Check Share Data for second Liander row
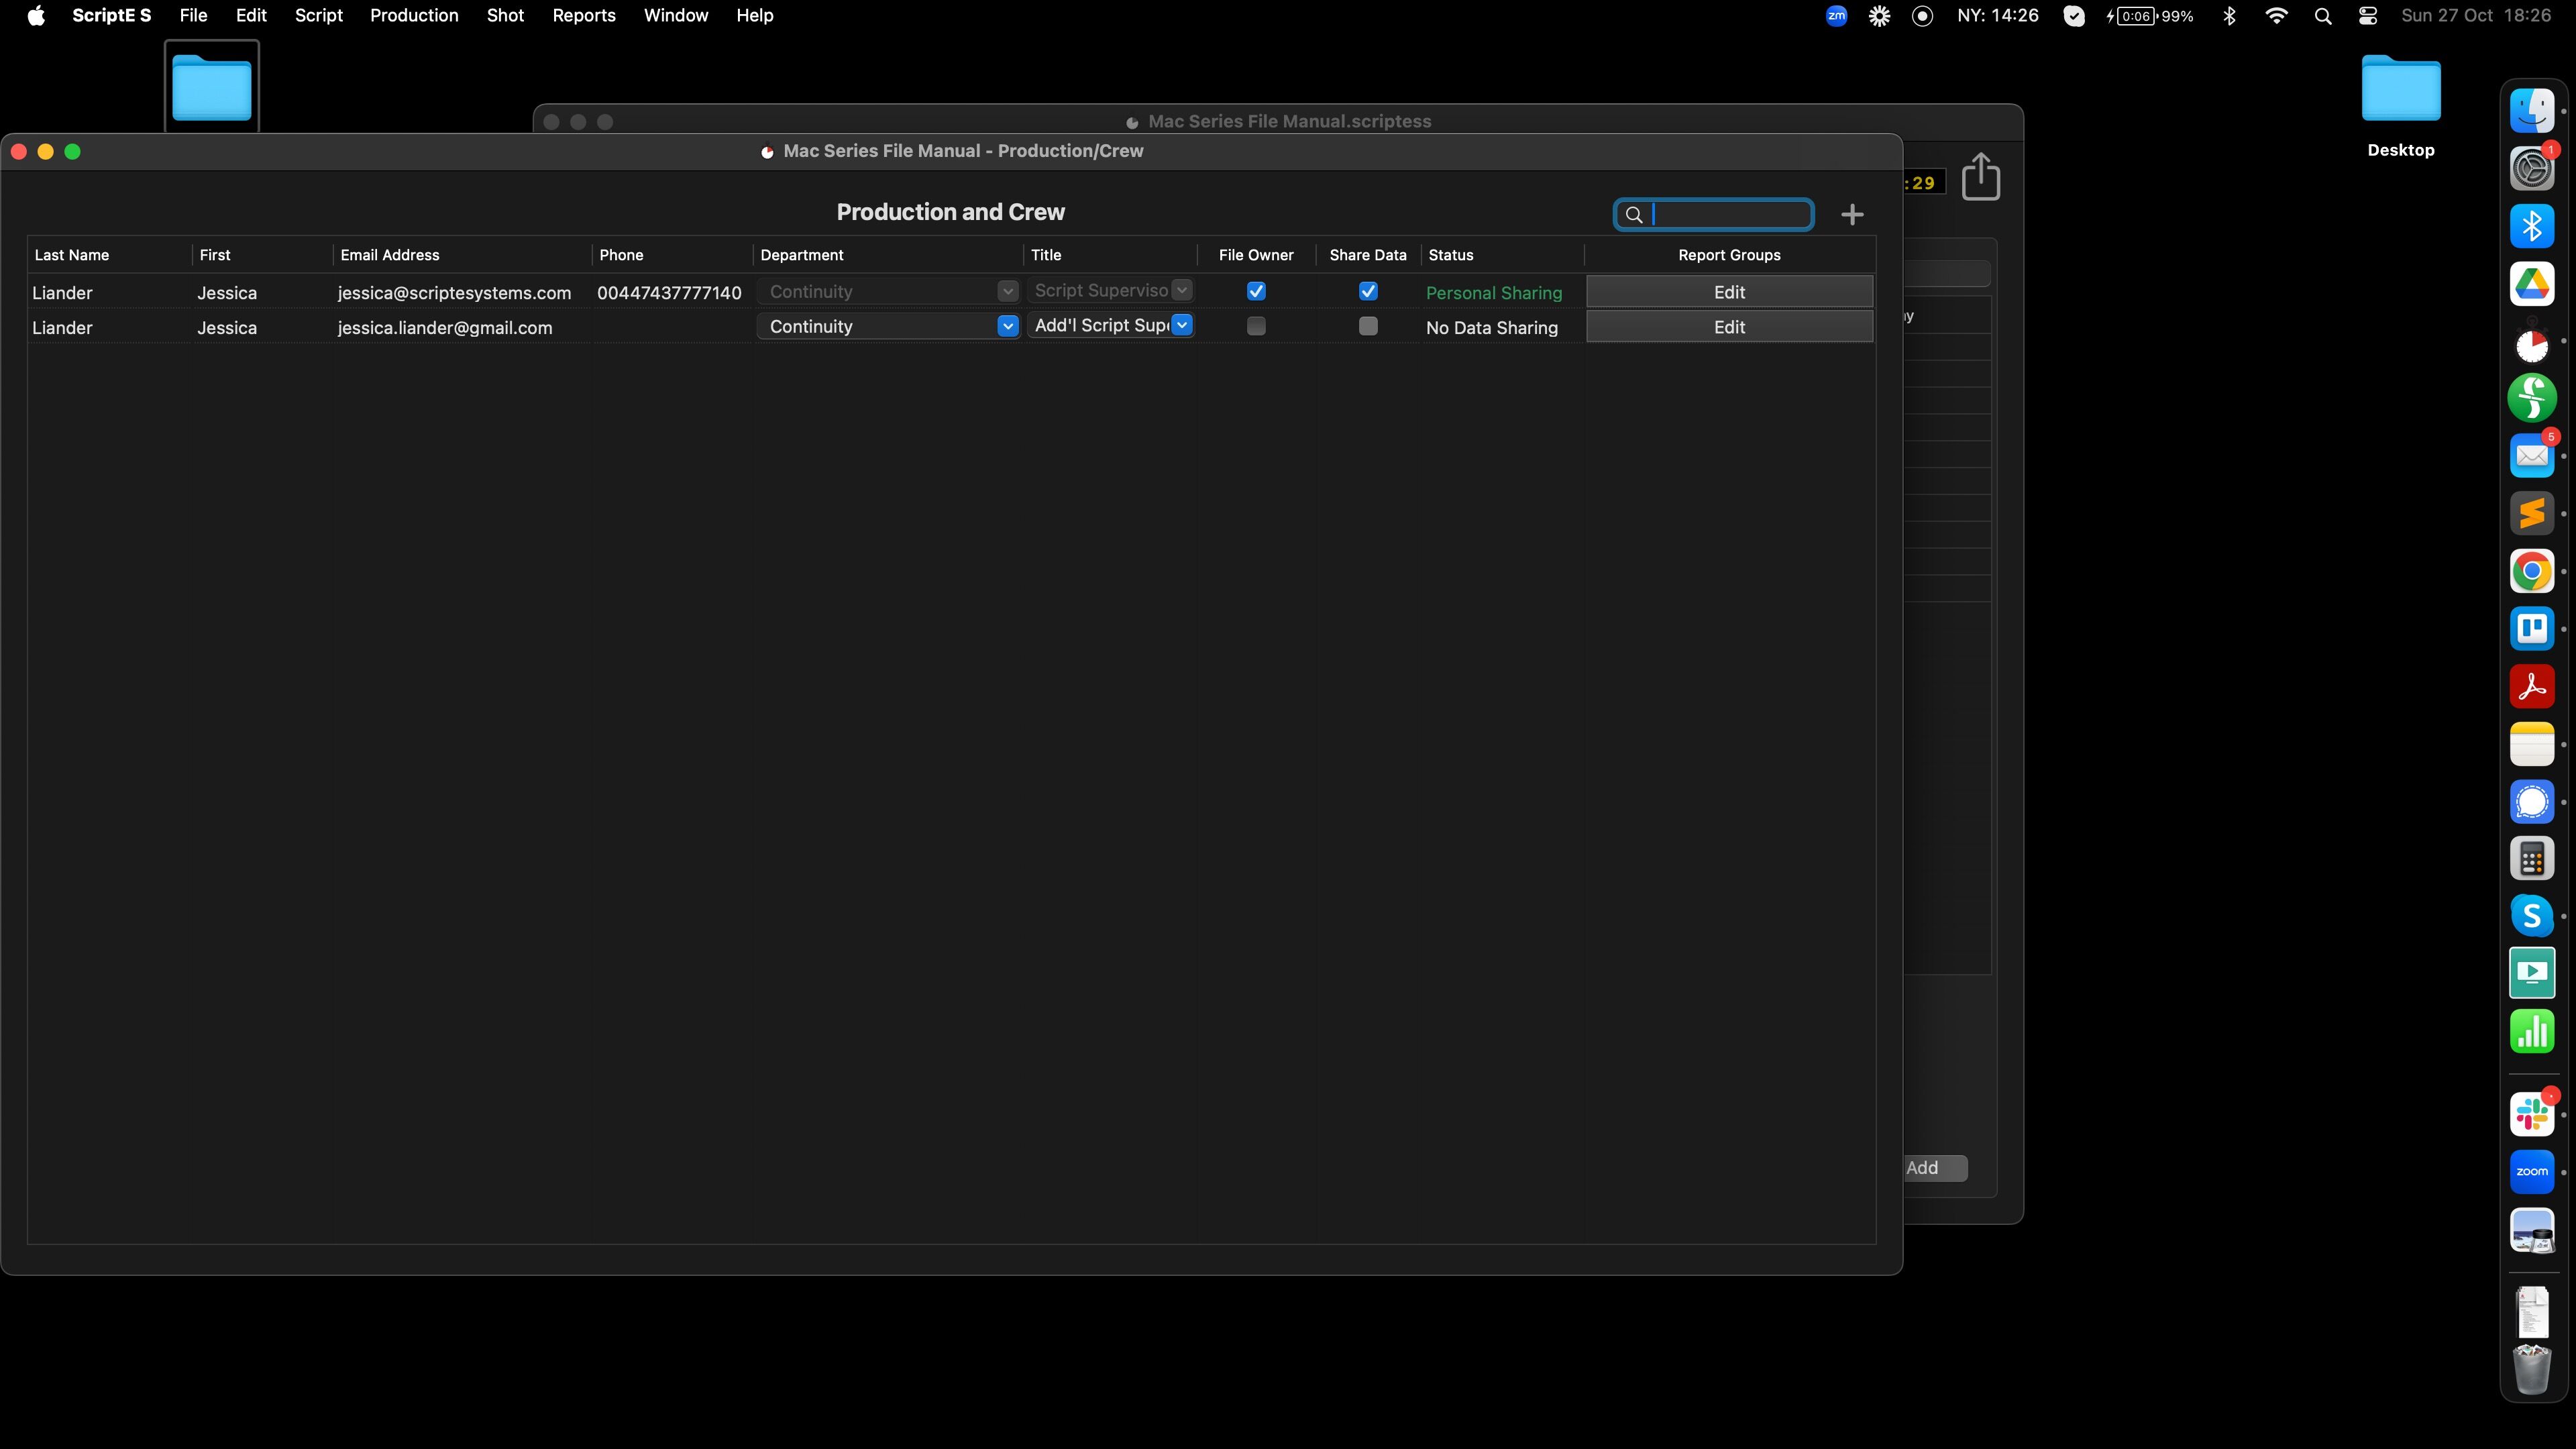Viewport: 2576px width, 1449px height. tap(1368, 326)
